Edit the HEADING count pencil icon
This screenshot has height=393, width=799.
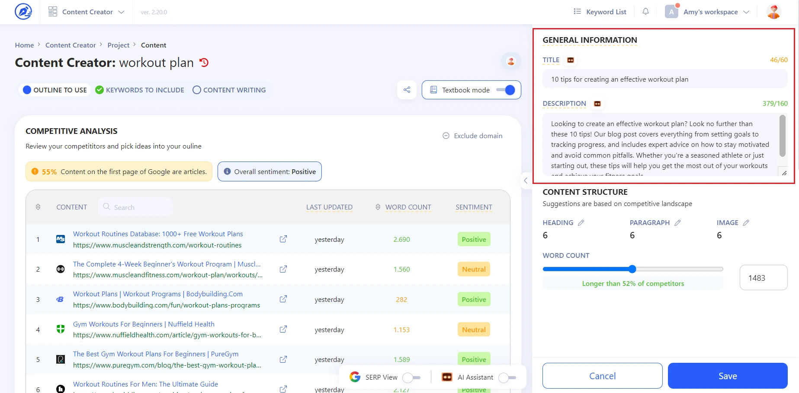(x=581, y=223)
